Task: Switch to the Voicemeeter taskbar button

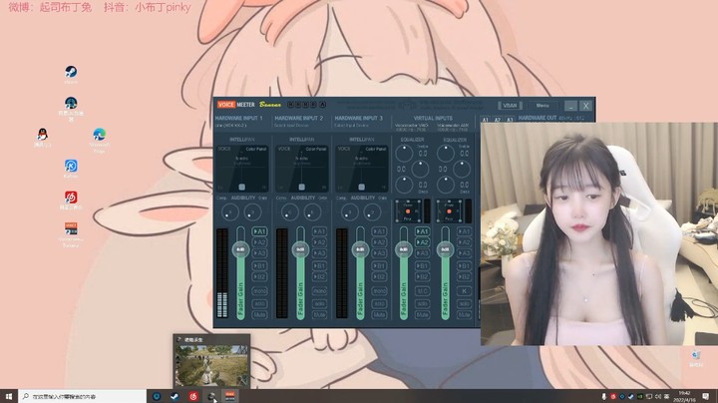Action: pyautogui.click(x=230, y=396)
